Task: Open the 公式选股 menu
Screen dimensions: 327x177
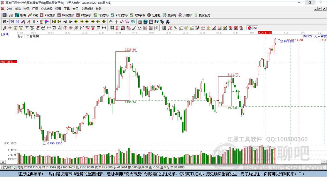Action: pyautogui.click(x=47, y=9)
